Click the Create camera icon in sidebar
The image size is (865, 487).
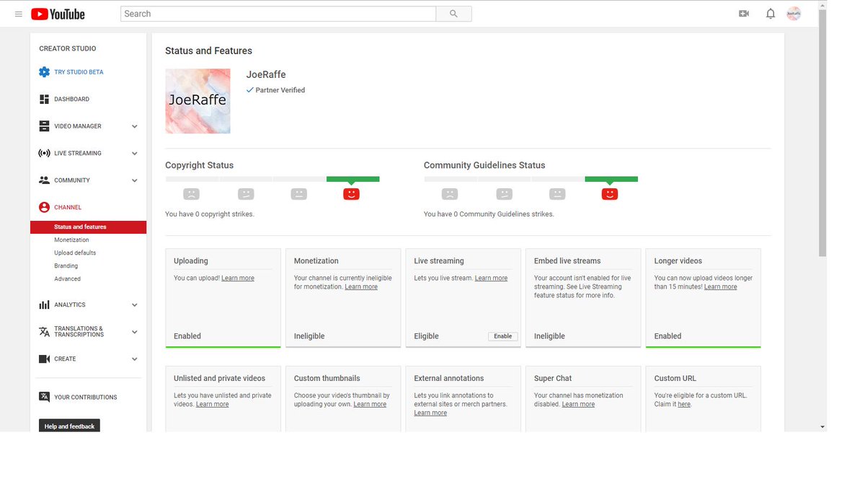point(44,359)
